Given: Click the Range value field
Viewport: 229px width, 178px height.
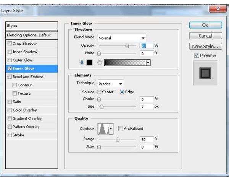Looking at the screenshot, I should click(147, 139).
